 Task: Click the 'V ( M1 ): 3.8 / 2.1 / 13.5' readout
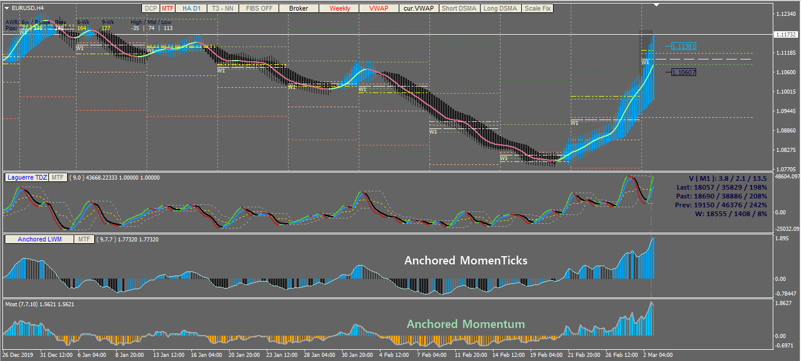[729, 177]
